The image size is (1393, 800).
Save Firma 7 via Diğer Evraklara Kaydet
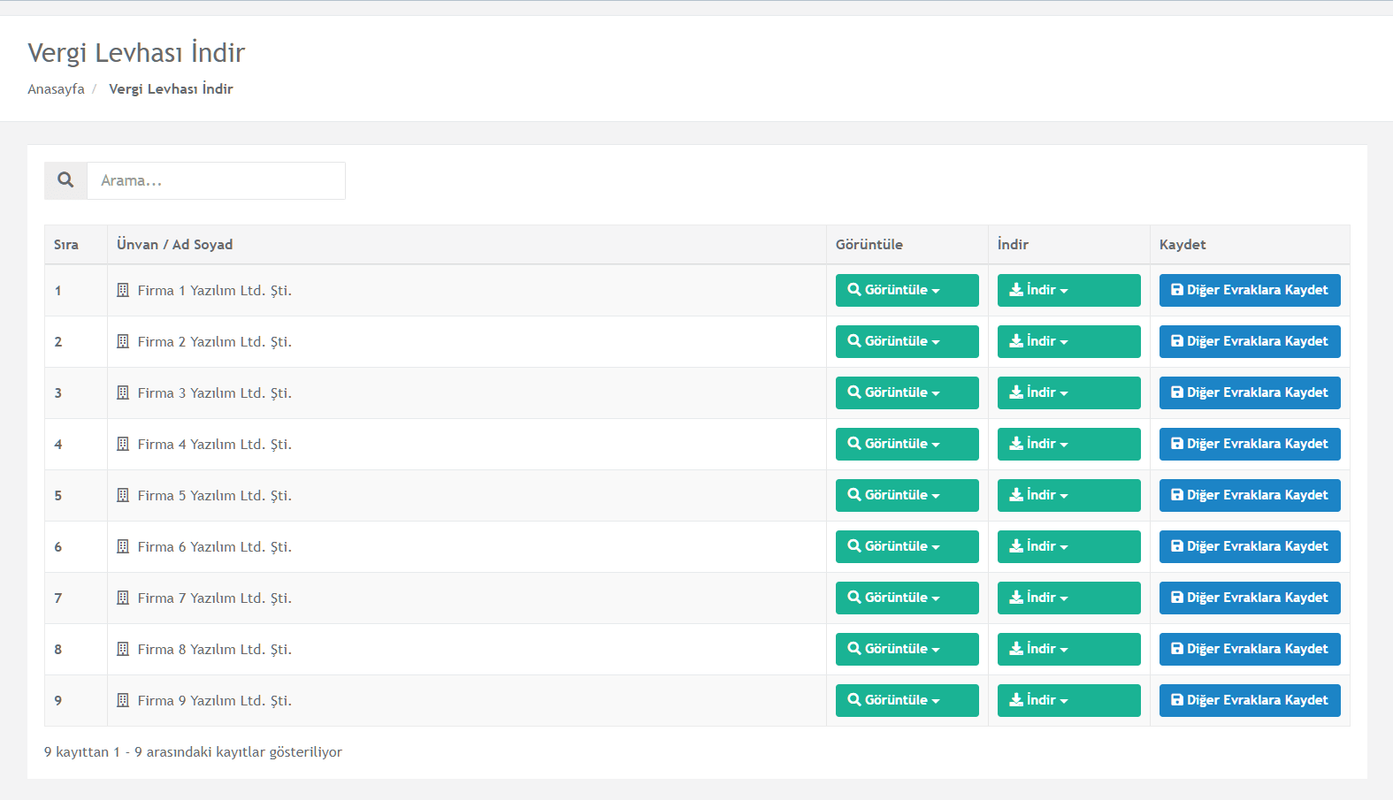1250,598
